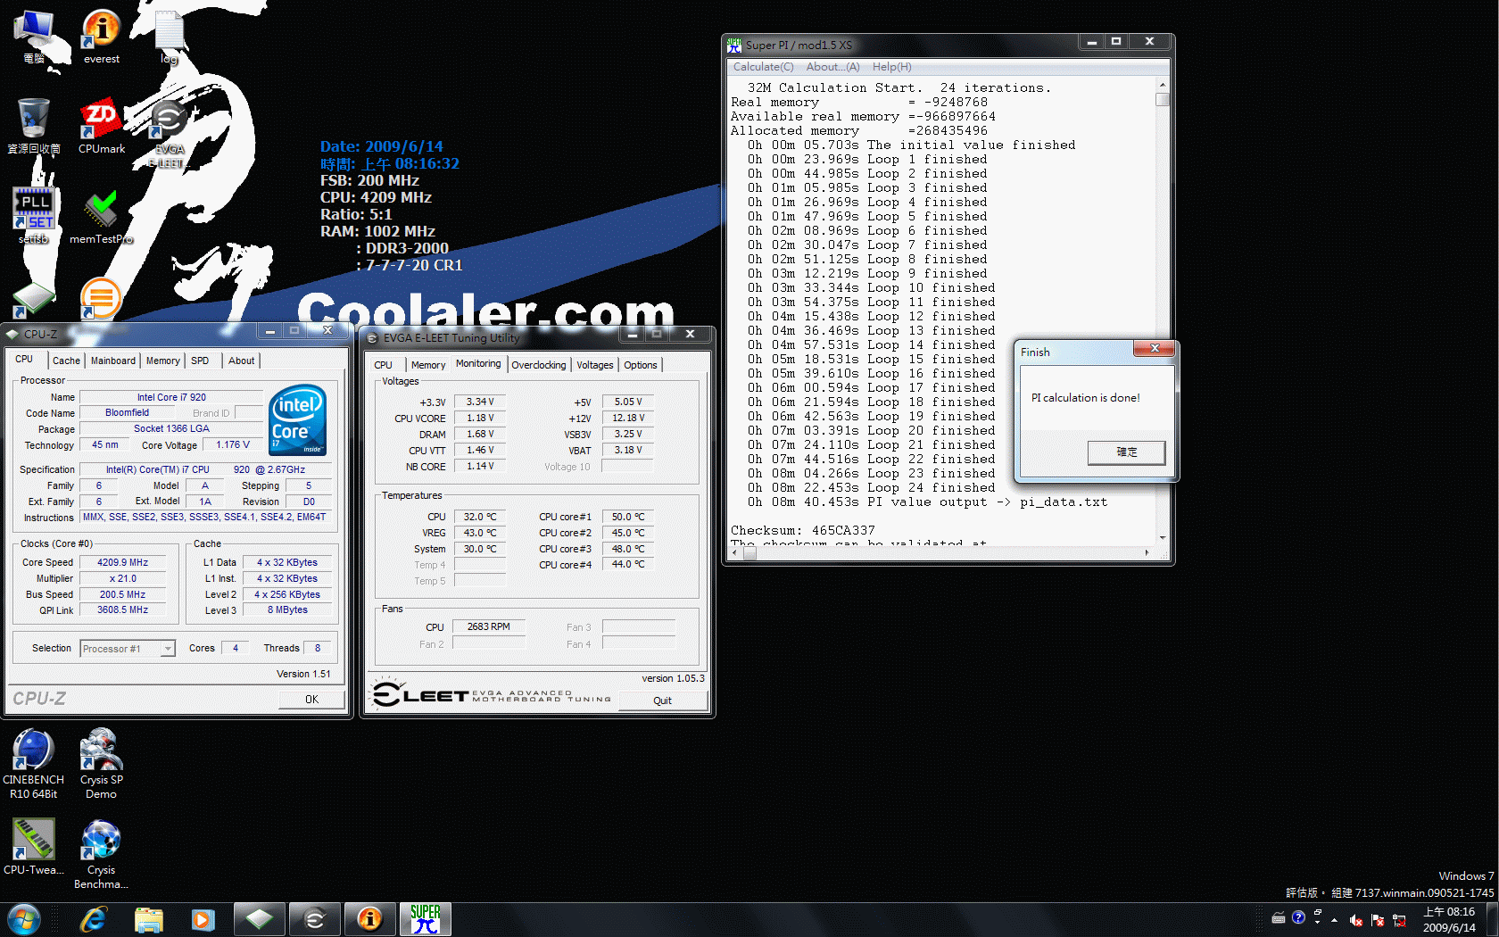Open Windows Explorer folder in taskbar

[x=149, y=919]
